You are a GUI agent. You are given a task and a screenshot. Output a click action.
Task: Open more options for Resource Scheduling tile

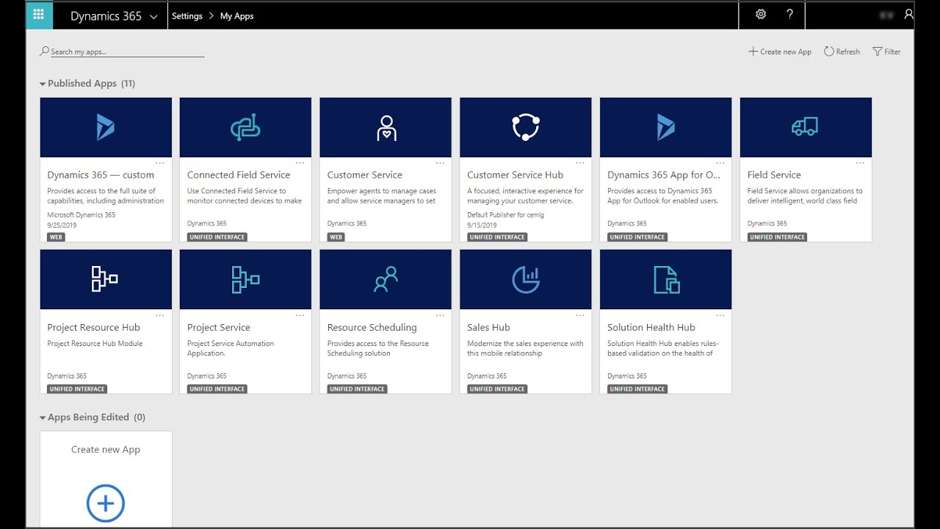click(x=440, y=315)
